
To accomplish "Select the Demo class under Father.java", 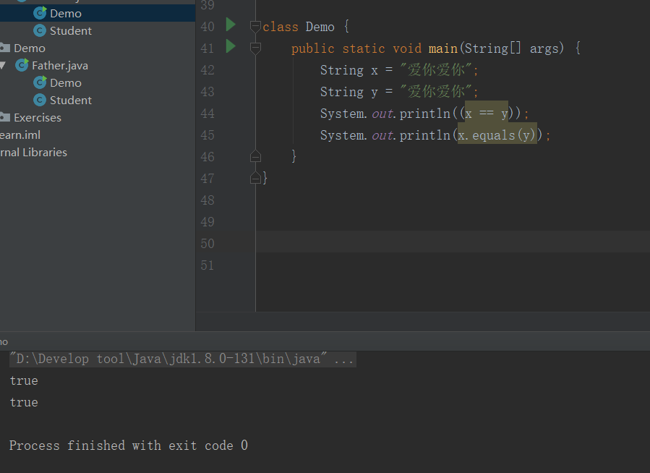I will coord(66,83).
